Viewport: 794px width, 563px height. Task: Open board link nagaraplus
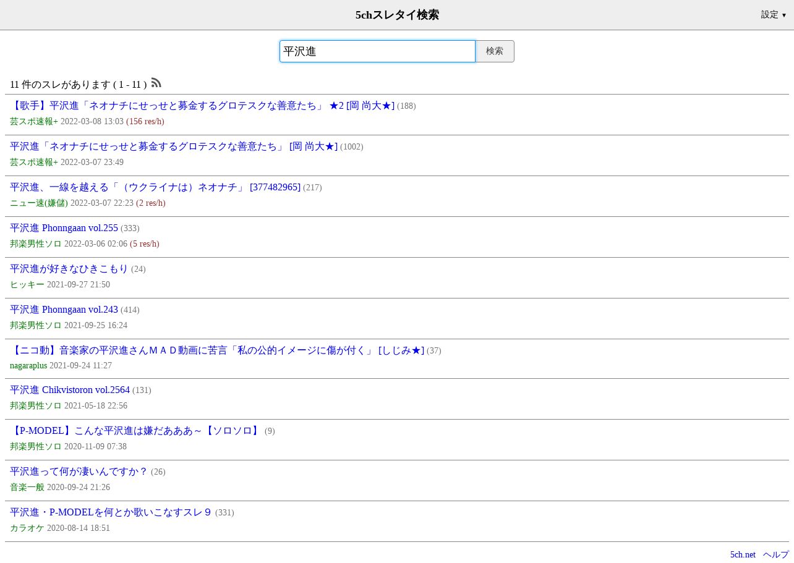(x=28, y=366)
